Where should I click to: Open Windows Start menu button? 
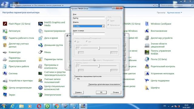pyautogui.click(x=4, y=106)
